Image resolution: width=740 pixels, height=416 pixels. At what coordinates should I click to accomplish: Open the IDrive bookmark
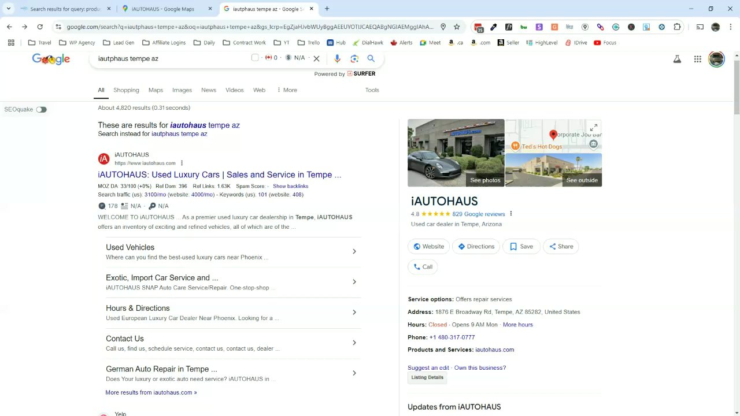tap(576, 43)
